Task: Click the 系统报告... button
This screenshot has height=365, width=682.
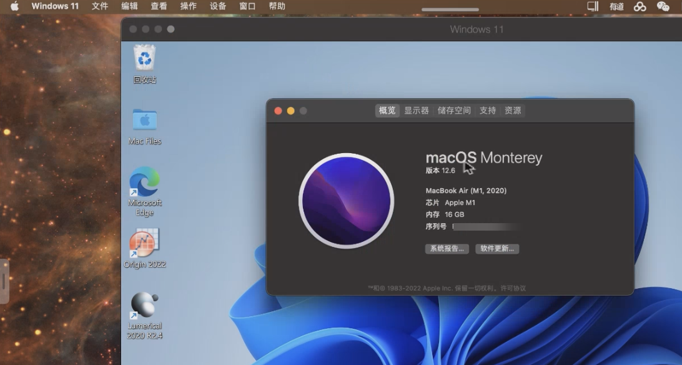Action: point(447,248)
